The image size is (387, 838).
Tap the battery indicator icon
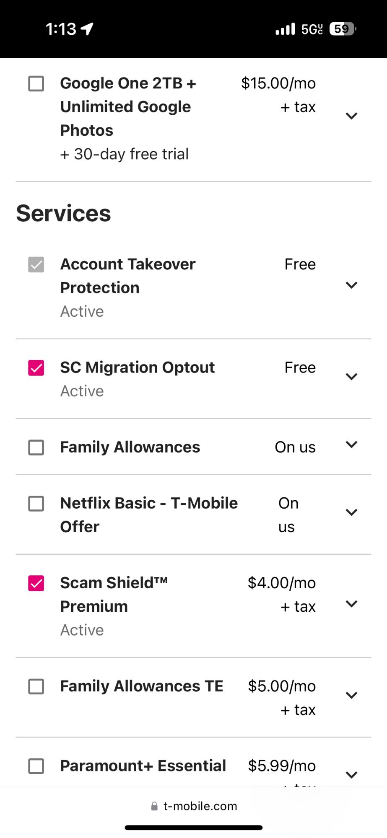pyautogui.click(x=343, y=29)
